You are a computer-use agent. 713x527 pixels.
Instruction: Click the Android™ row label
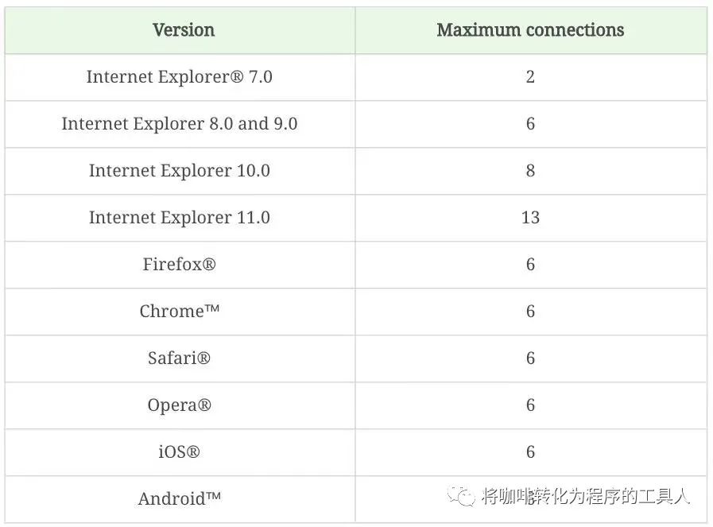click(x=179, y=499)
